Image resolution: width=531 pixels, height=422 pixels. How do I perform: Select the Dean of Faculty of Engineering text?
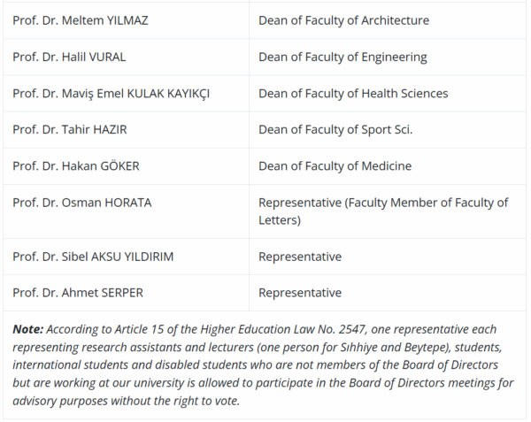coord(342,57)
